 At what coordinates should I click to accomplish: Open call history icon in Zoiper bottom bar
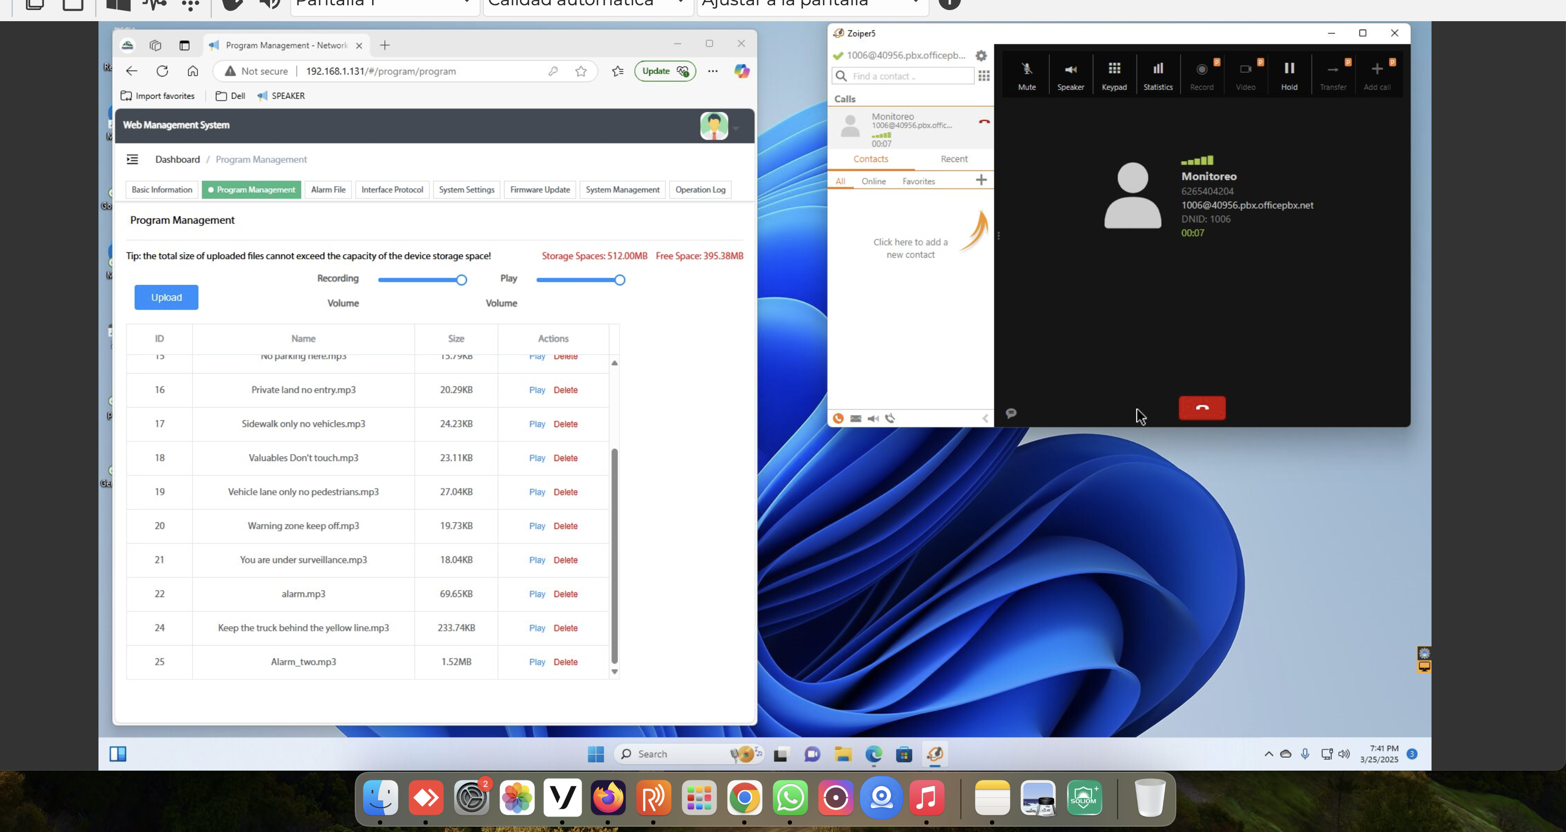890,418
